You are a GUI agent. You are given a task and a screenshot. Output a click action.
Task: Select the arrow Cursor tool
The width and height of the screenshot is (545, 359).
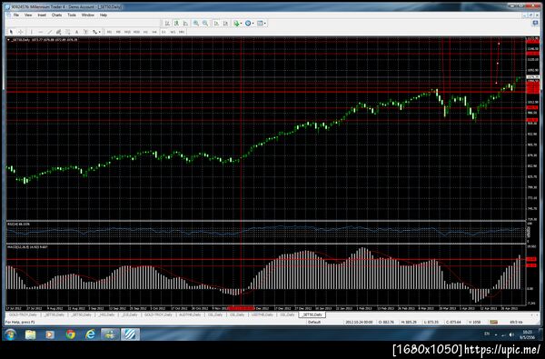coord(12,32)
